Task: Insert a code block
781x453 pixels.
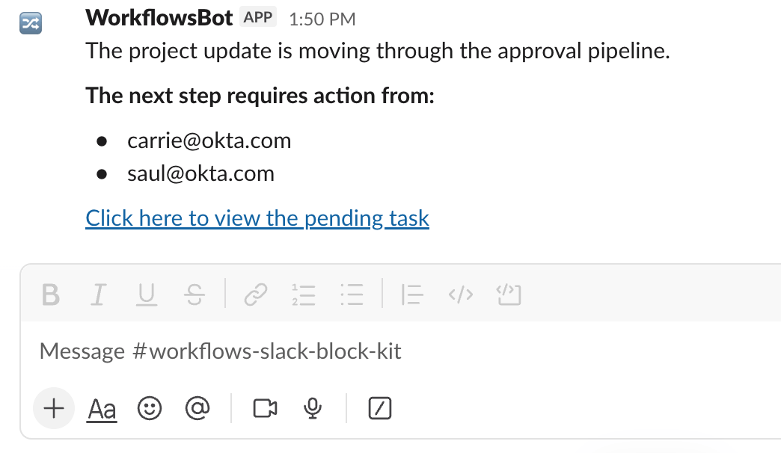Action: click(x=508, y=295)
